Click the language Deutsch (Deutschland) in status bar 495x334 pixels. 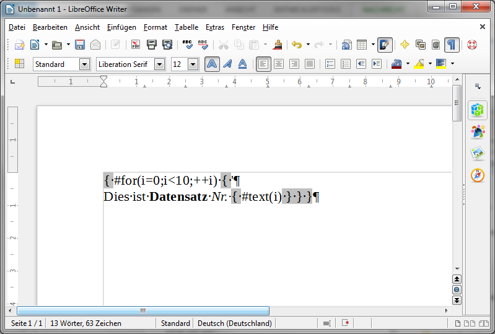234,323
